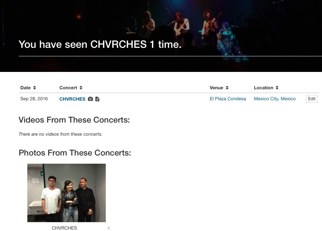Click the Date column header
This screenshot has width=322, height=231.
pyautogui.click(x=26, y=88)
